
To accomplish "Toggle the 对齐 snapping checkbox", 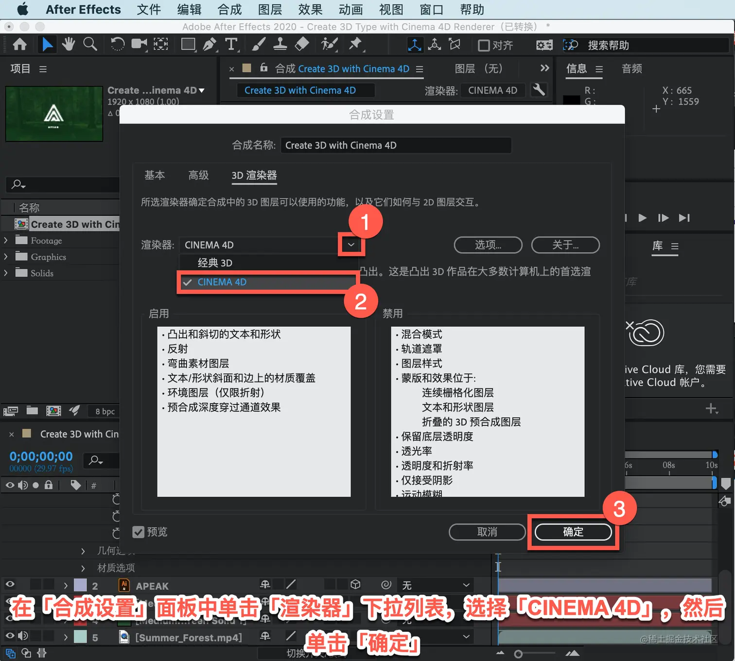I will [x=484, y=45].
